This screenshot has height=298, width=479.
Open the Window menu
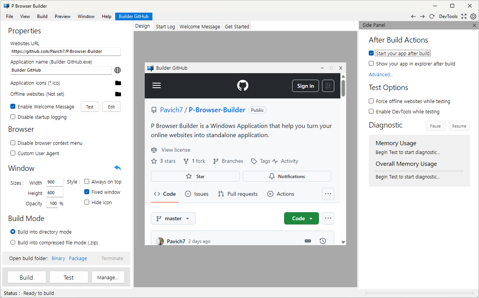tap(86, 16)
